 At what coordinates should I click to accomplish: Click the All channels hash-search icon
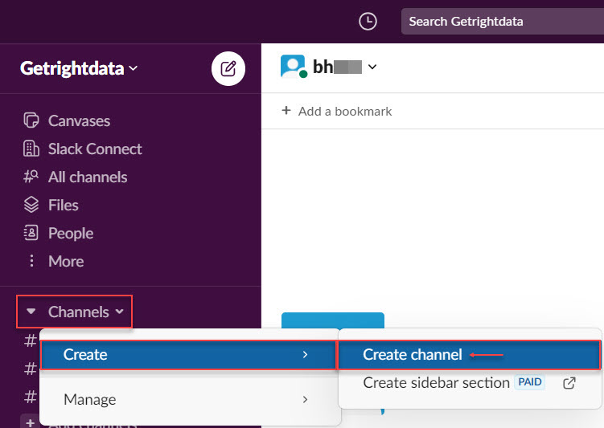31,177
